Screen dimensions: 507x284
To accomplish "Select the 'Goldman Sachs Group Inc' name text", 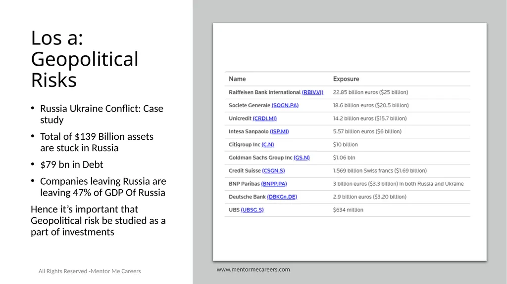I will [x=260, y=158].
